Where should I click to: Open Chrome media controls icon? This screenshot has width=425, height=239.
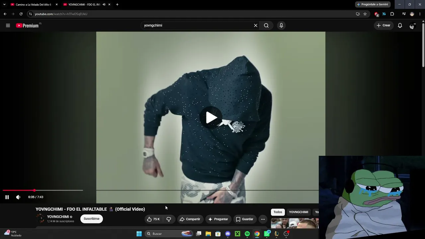[x=404, y=14]
